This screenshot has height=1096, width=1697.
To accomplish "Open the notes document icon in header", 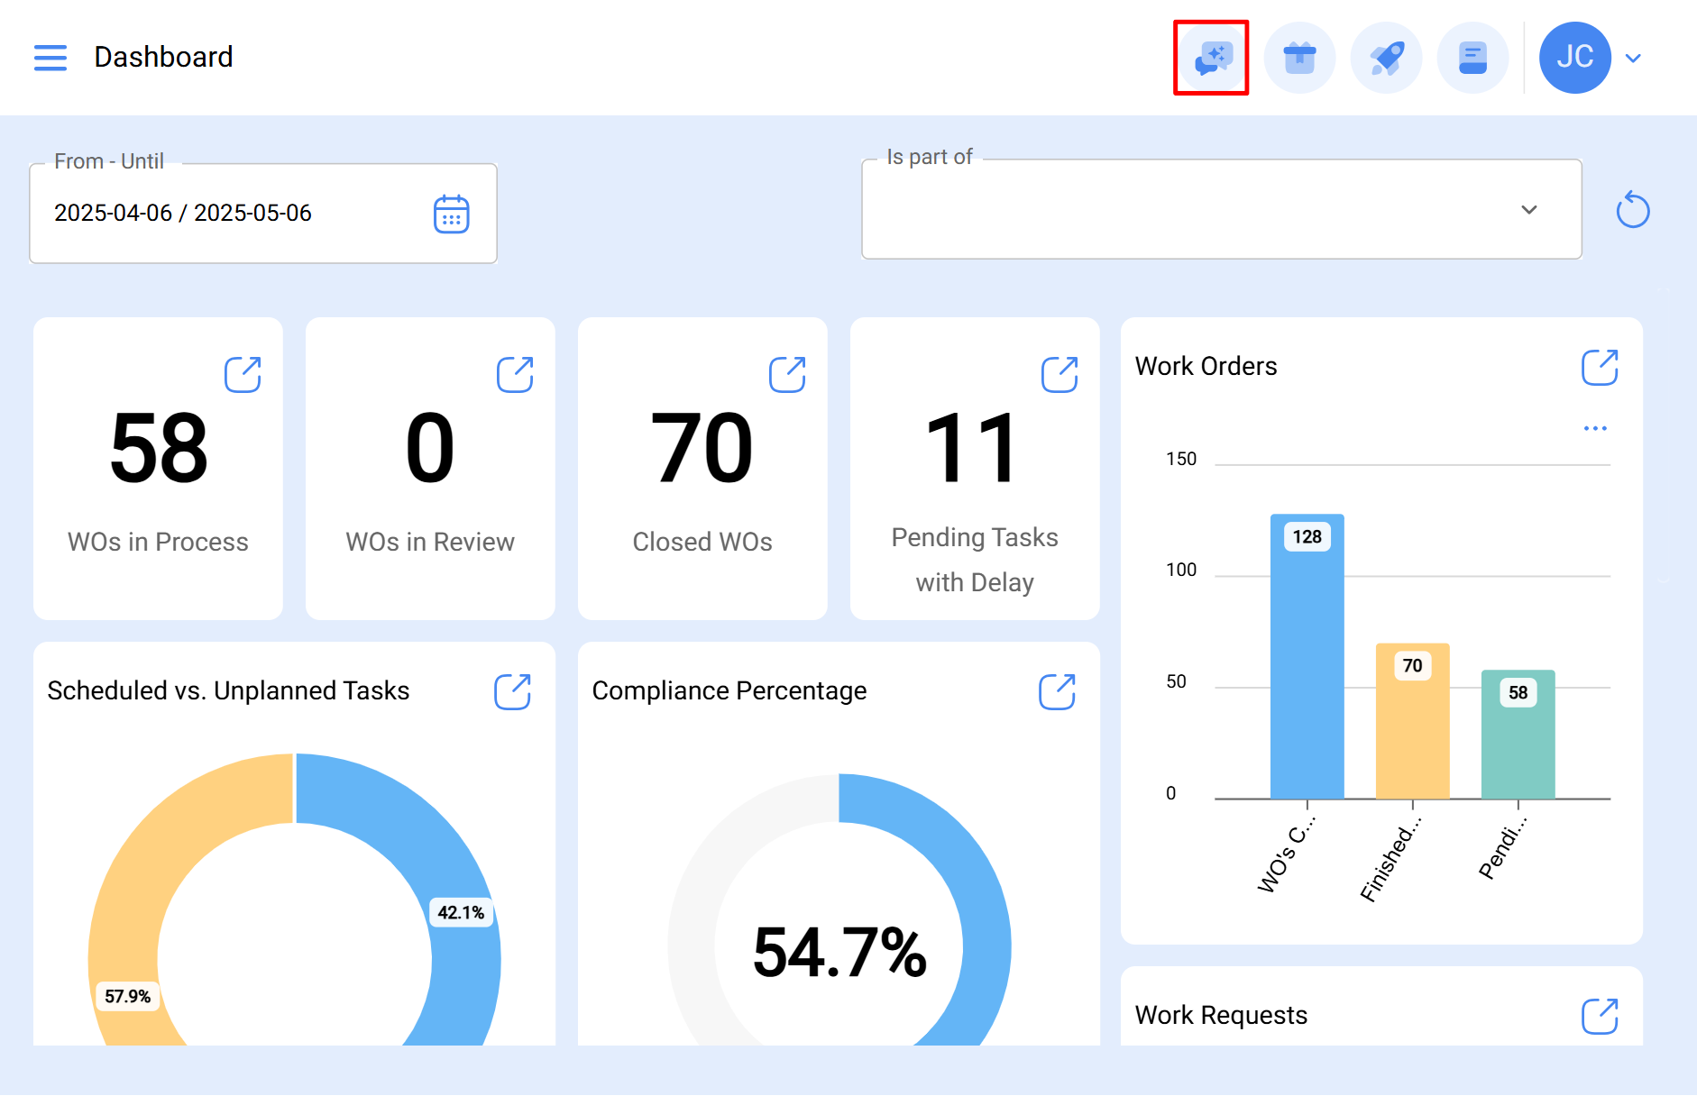I will pos(1472,58).
